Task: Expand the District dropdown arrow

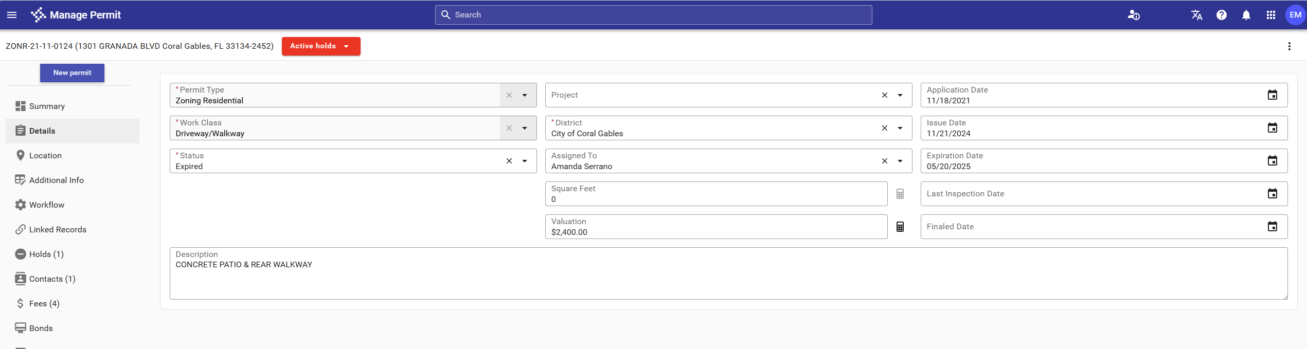Action: (x=900, y=128)
